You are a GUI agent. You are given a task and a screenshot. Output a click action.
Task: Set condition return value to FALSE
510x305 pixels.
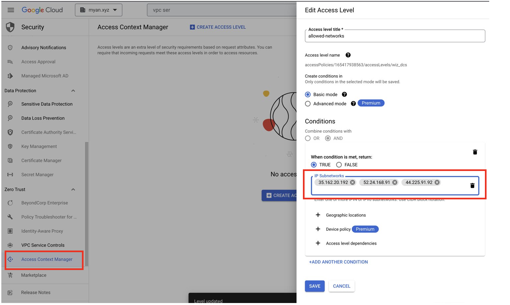pyautogui.click(x=339, y=165)
